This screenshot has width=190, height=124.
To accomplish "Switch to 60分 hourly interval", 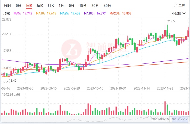I will (107, 5).
